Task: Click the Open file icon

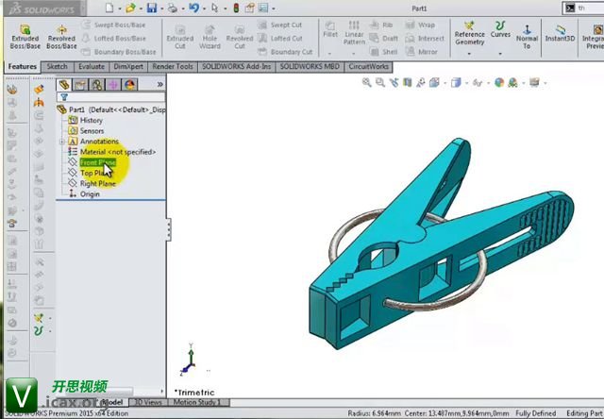Action: (130, 8)
